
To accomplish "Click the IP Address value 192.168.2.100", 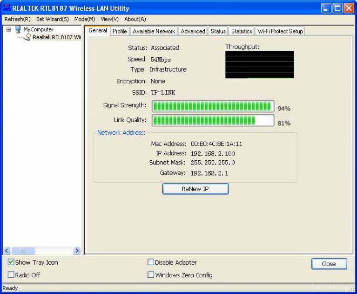I will point(213,154).
